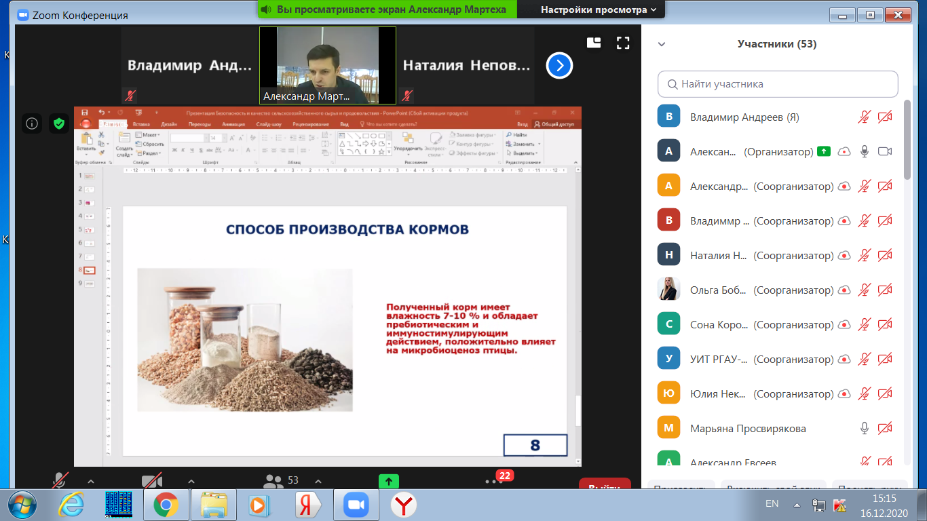Show next video tiles with blue arrow
927x521 pixels.
click(559, 66)
